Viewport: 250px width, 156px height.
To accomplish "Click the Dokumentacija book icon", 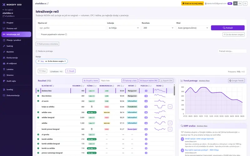I will tap(4, 95).
